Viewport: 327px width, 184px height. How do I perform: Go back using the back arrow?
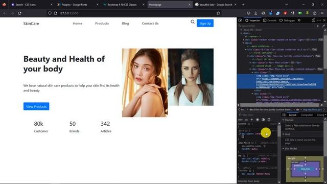coord(5,13)
